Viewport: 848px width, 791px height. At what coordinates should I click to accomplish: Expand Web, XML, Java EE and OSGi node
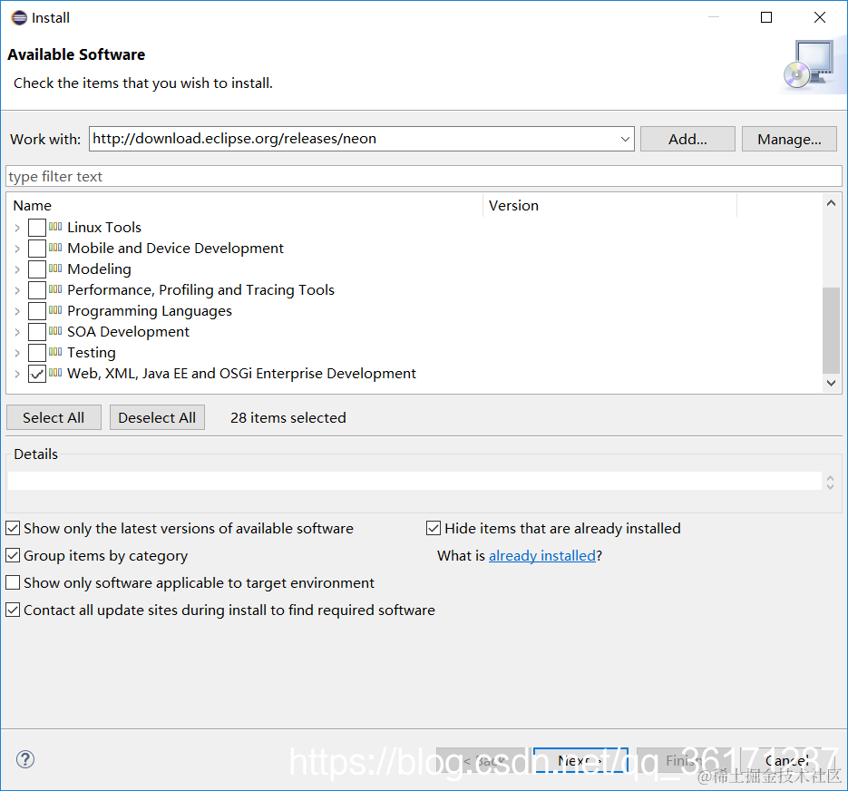pyautogui.click(x=17, y=374)
